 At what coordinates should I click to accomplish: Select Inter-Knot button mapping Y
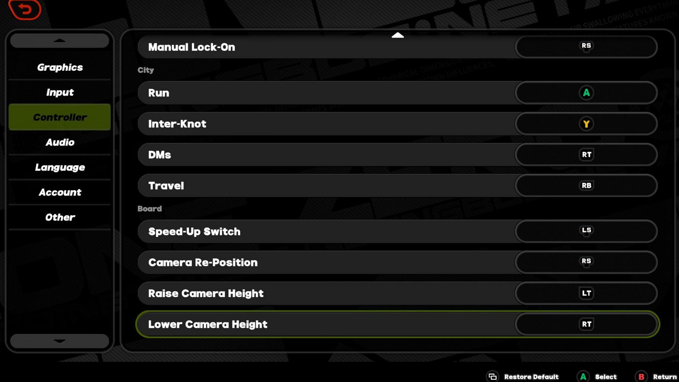(586, 123)
